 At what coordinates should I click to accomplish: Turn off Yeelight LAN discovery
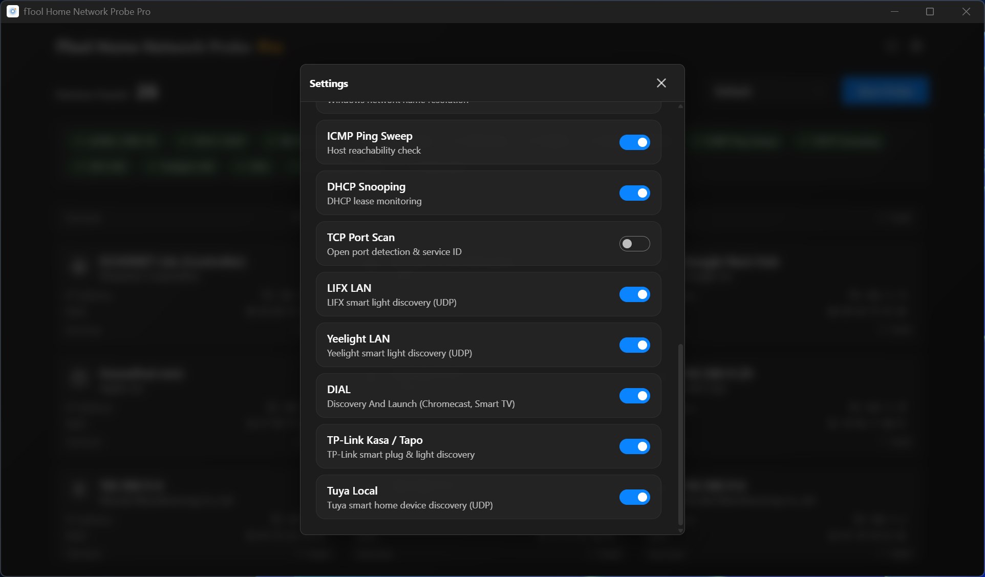tap(634, 345)
